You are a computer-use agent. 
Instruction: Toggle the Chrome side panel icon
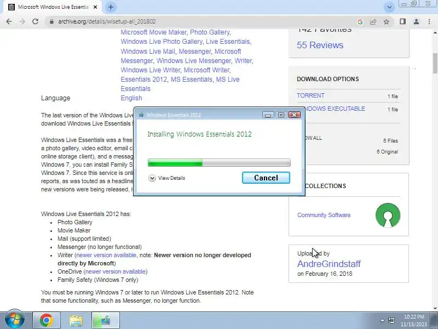click(x=402, y=21)
